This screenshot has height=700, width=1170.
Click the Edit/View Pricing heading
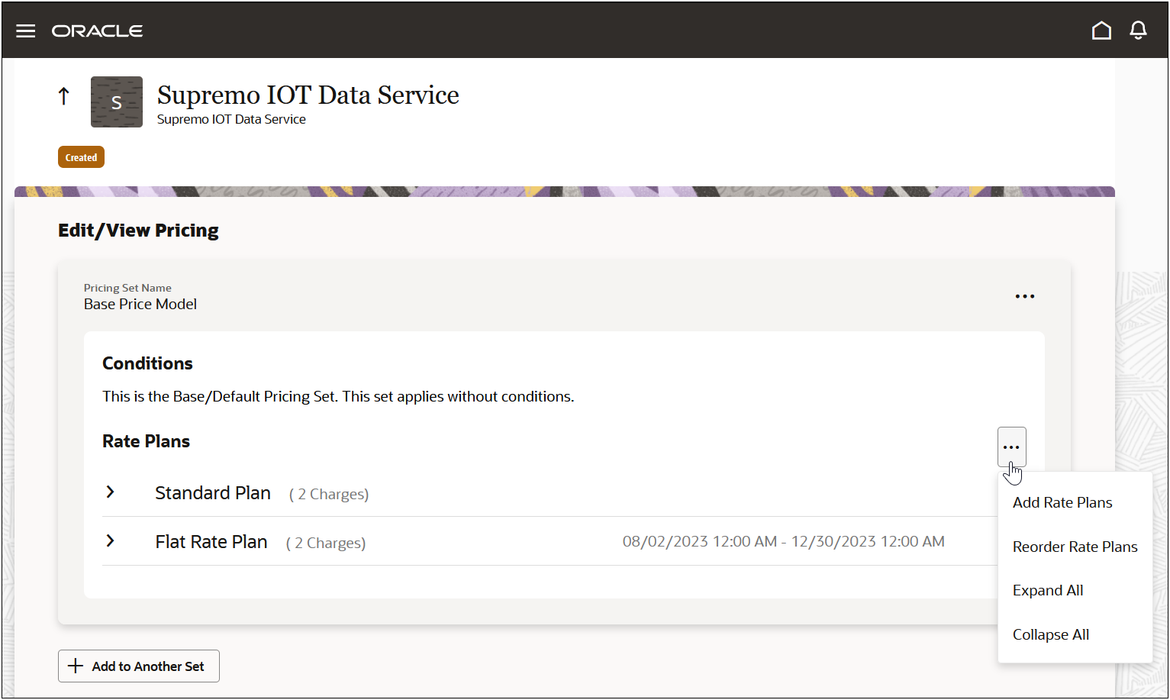pyautogui.click(x=138, y=231)
